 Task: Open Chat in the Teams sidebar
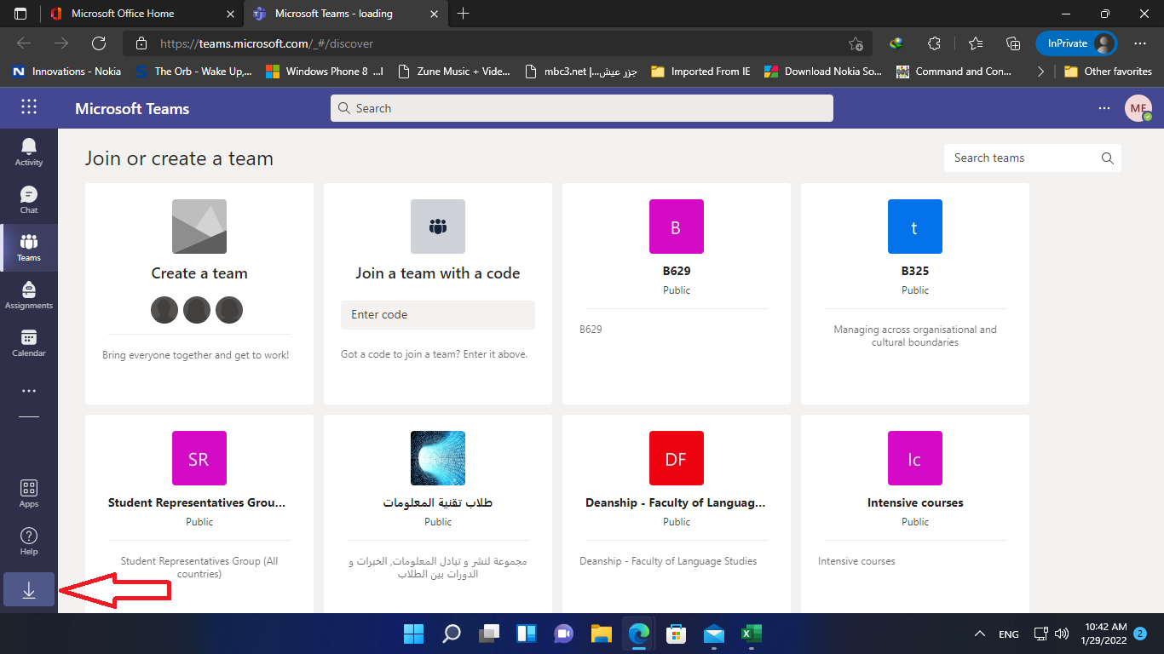point(29,199)
